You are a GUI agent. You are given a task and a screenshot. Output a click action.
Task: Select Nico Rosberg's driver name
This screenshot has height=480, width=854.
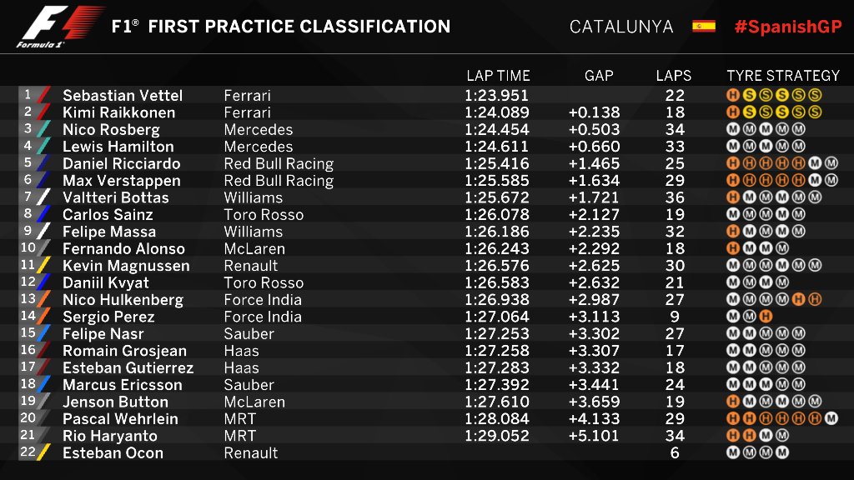(111, 129)
